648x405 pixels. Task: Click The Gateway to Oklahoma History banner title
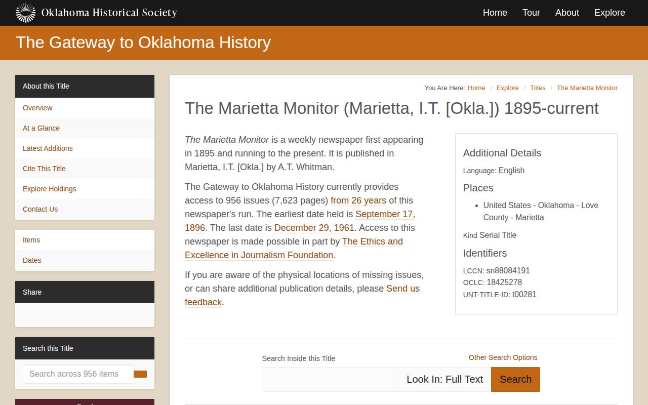[x=143, y=43]
